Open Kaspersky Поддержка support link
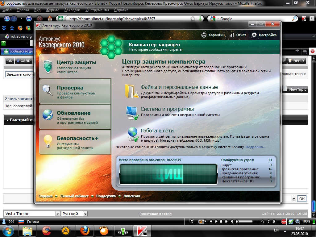This screenshot has height=237, width=316. coord(106,196)
